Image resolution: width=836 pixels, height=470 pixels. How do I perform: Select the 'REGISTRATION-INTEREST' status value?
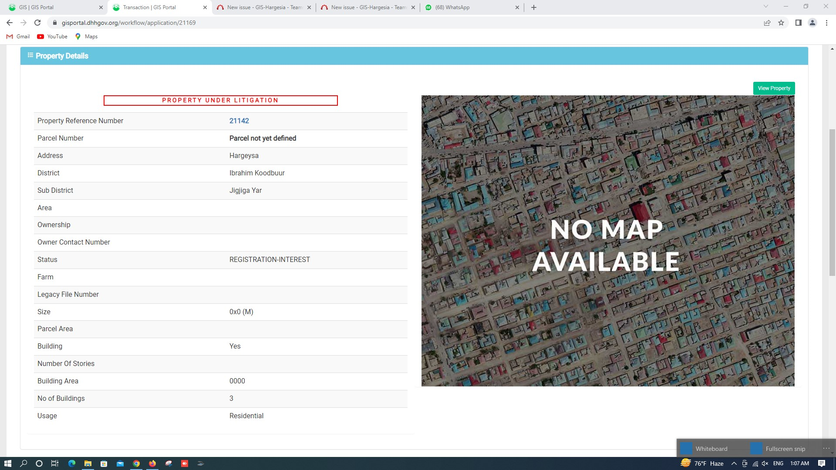(x=270, y=260)
